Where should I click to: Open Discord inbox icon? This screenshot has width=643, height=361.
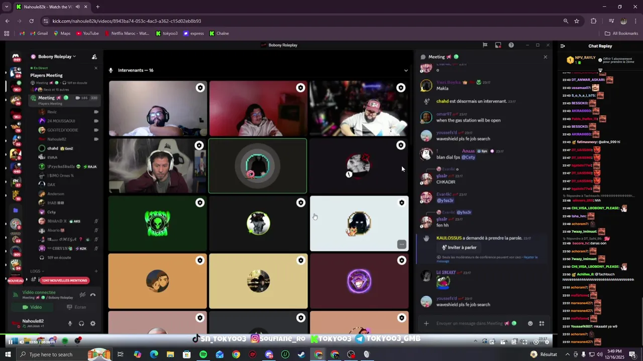pyautogui.click(x=498, y=45)
